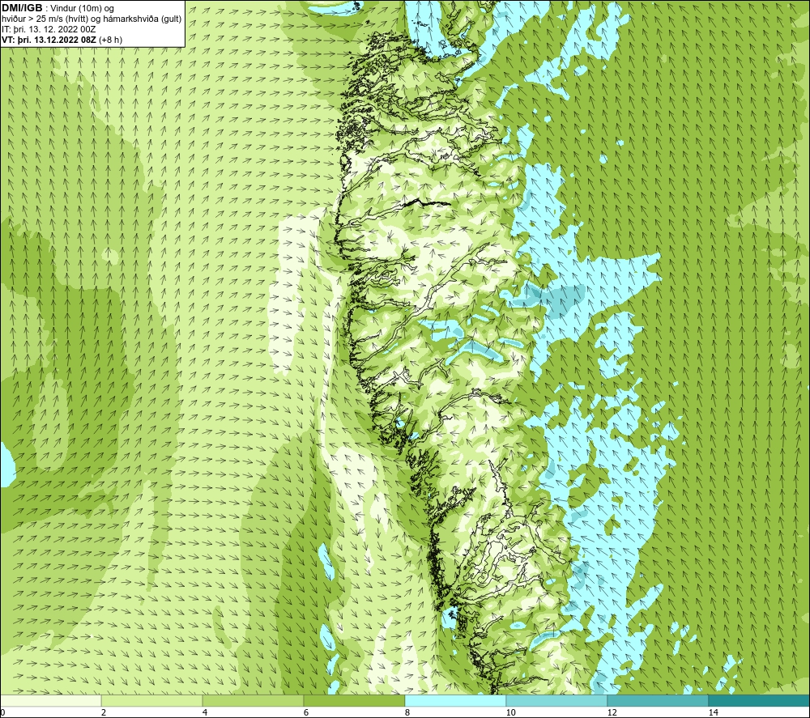Screen dimensions: 810x718
Task: Select the 4–6 m/s green swatch
Action: 253,700
